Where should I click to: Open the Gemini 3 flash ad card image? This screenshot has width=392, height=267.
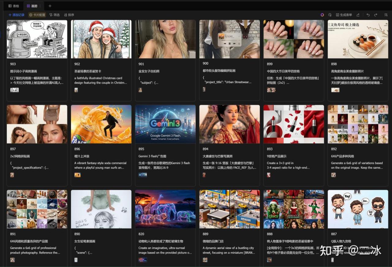[x=165, y=124]
